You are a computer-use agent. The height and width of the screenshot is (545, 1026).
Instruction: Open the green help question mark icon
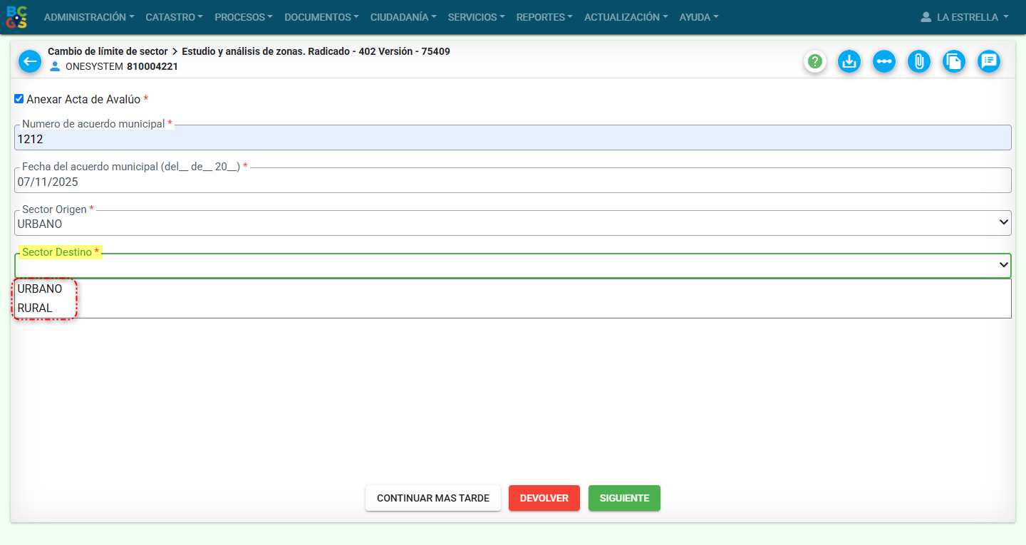(x=815, y=62)
